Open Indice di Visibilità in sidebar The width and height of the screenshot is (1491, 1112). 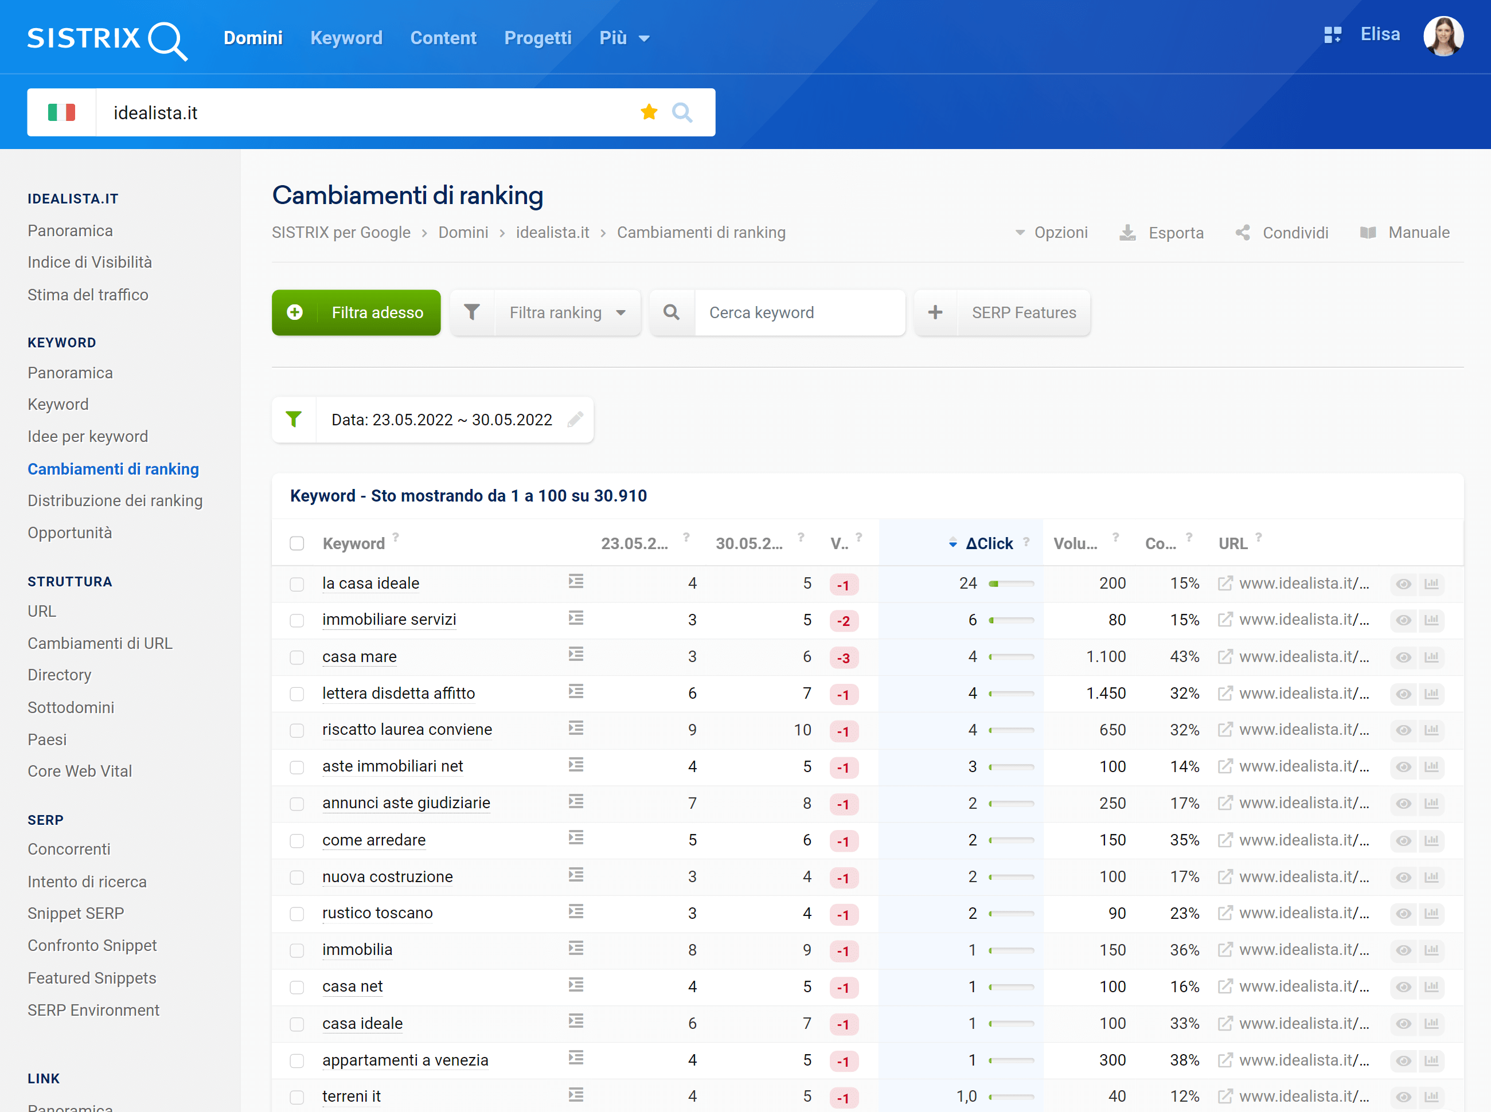[x=89, y=263]
